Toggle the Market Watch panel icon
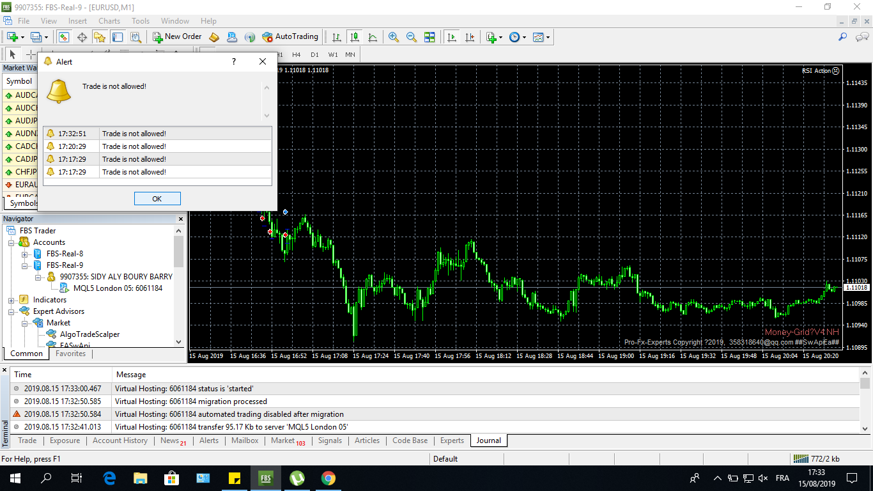The image size is (873, 491). (64, 37)
